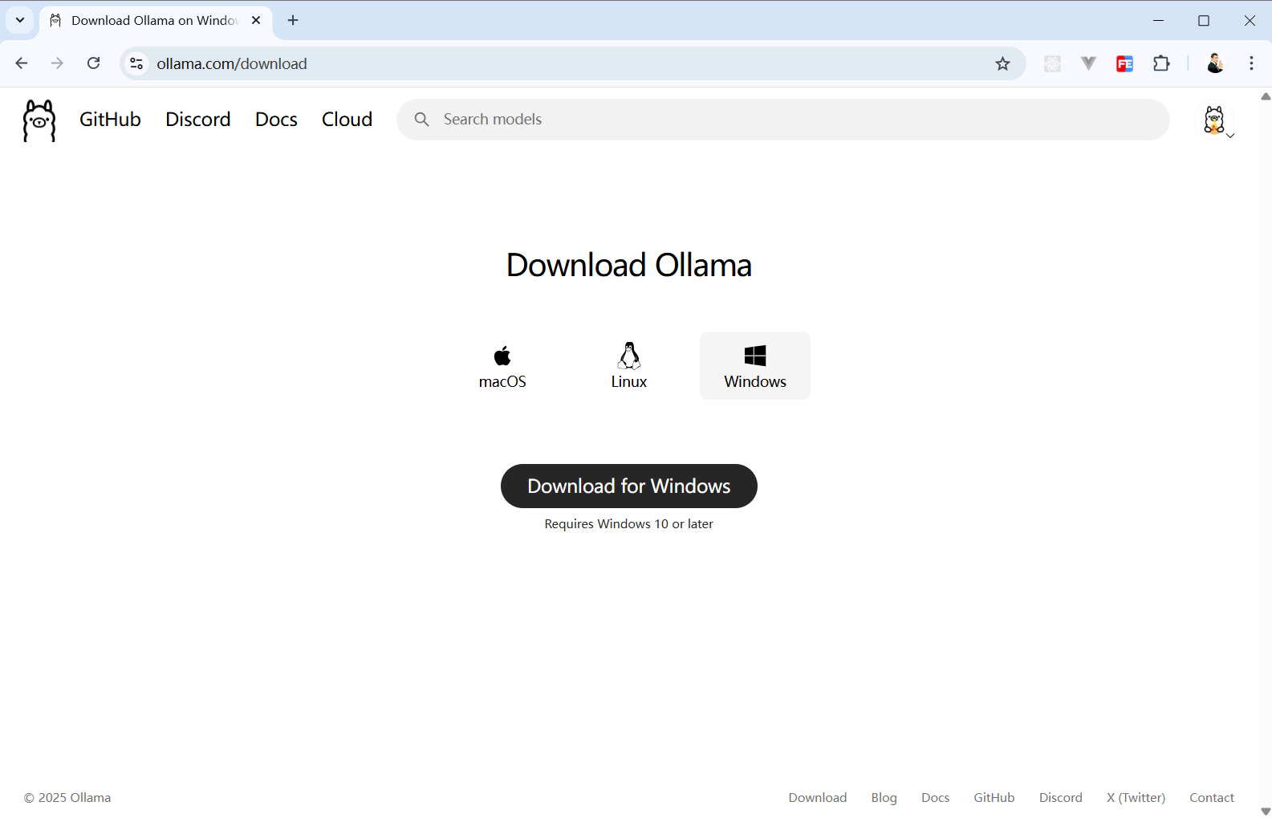Image resolution: width=1272 pixels, height=818 pixels.
Task: Expand the tab search dropdown
Action: 20,20
